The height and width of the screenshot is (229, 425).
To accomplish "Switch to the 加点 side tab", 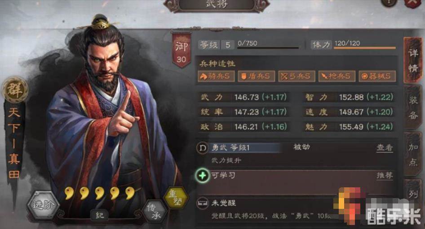I will point(413,154).
